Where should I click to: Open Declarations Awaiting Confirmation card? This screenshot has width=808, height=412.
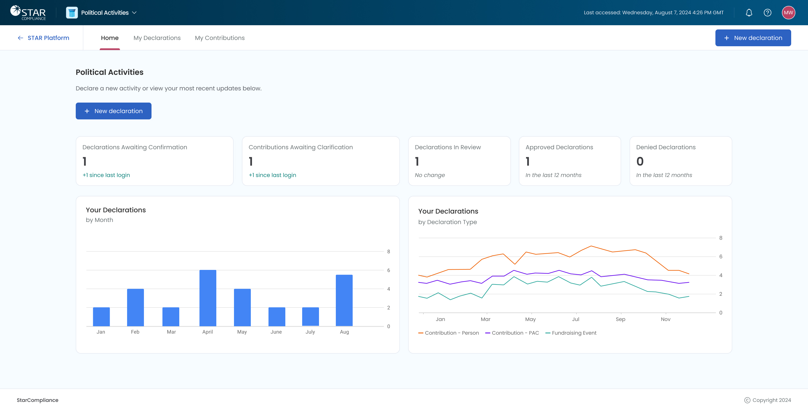pos(154,161)
